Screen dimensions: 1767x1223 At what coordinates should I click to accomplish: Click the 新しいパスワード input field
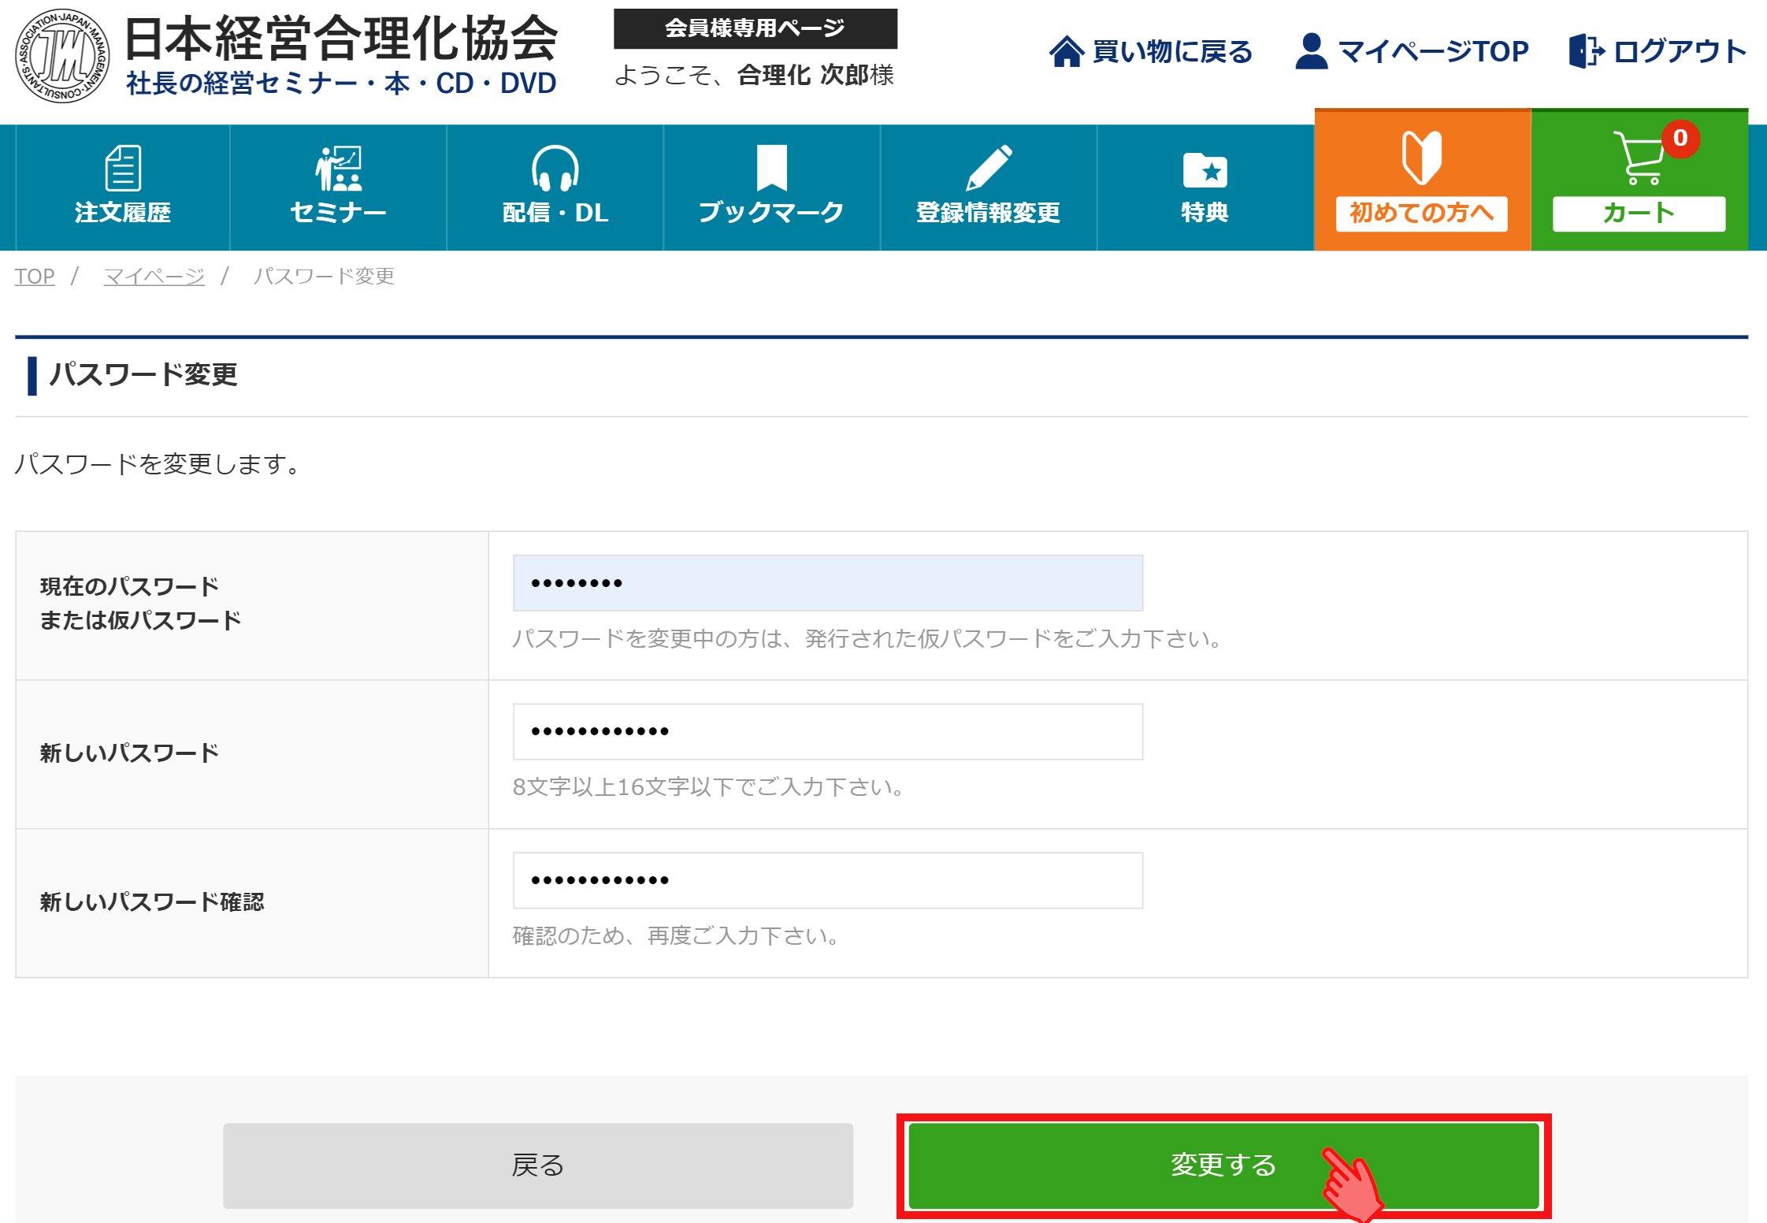(827, 732)
